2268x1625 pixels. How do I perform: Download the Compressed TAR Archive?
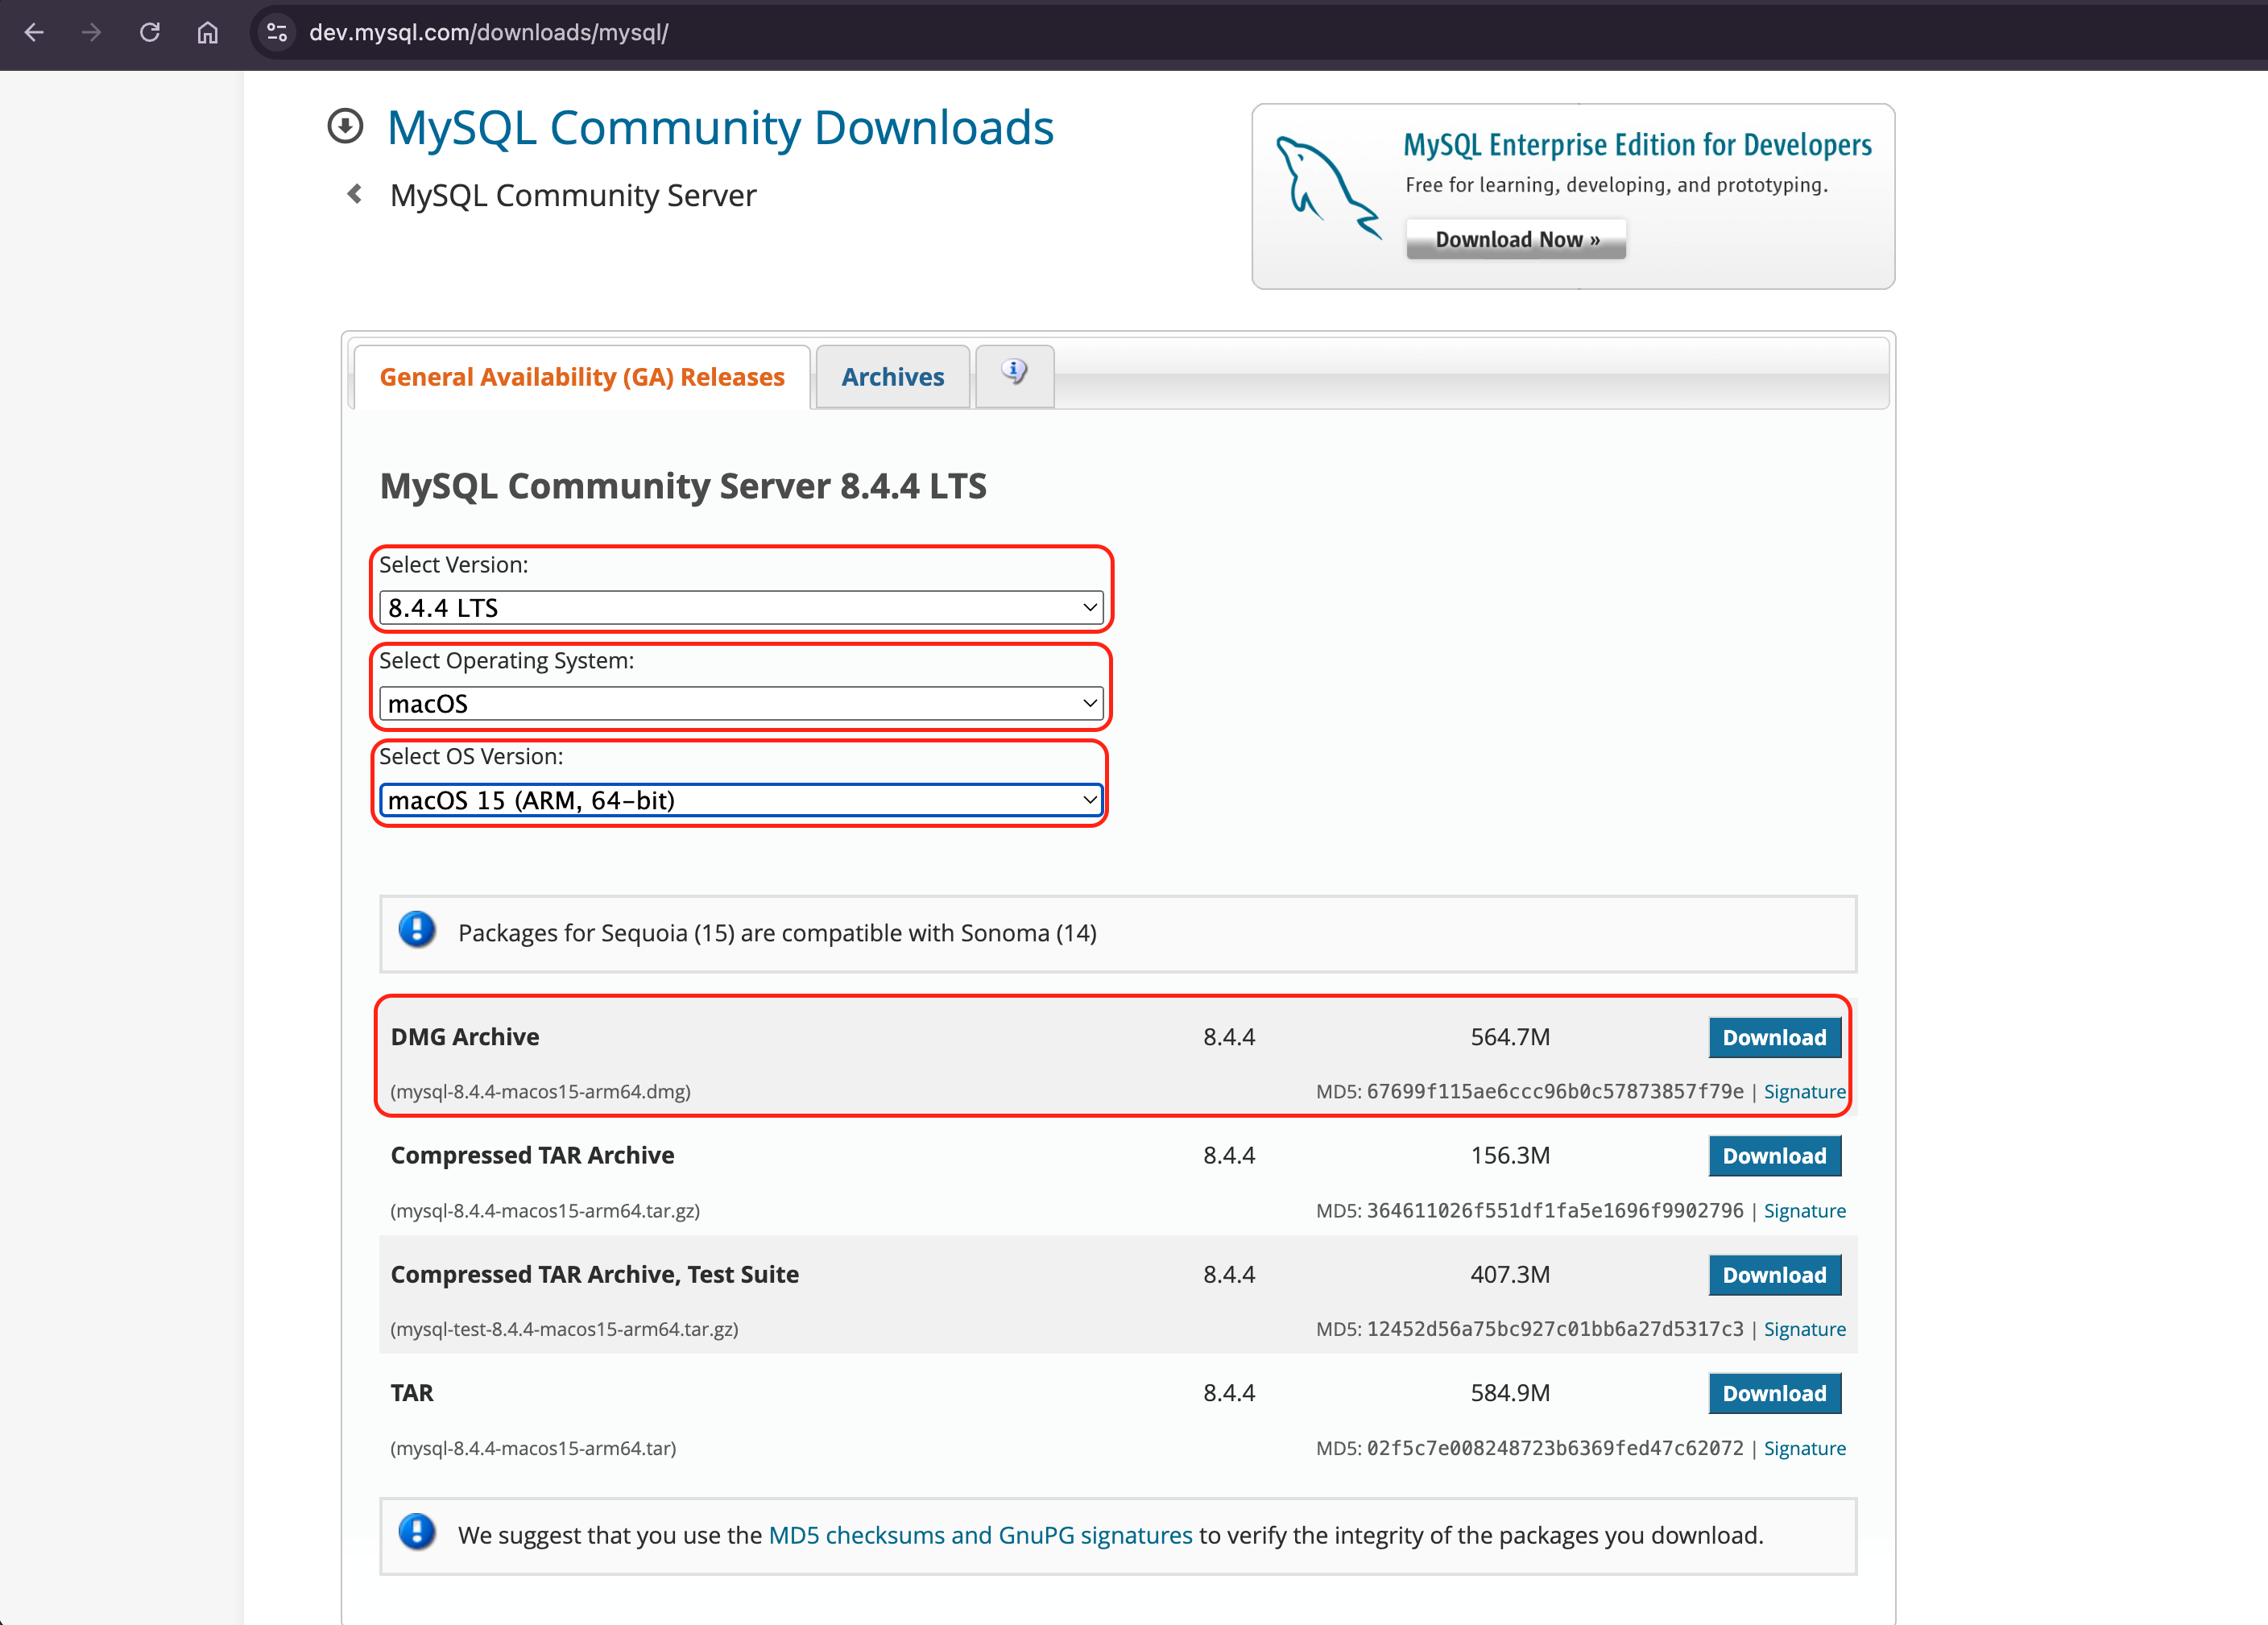coord(1773,1155)
